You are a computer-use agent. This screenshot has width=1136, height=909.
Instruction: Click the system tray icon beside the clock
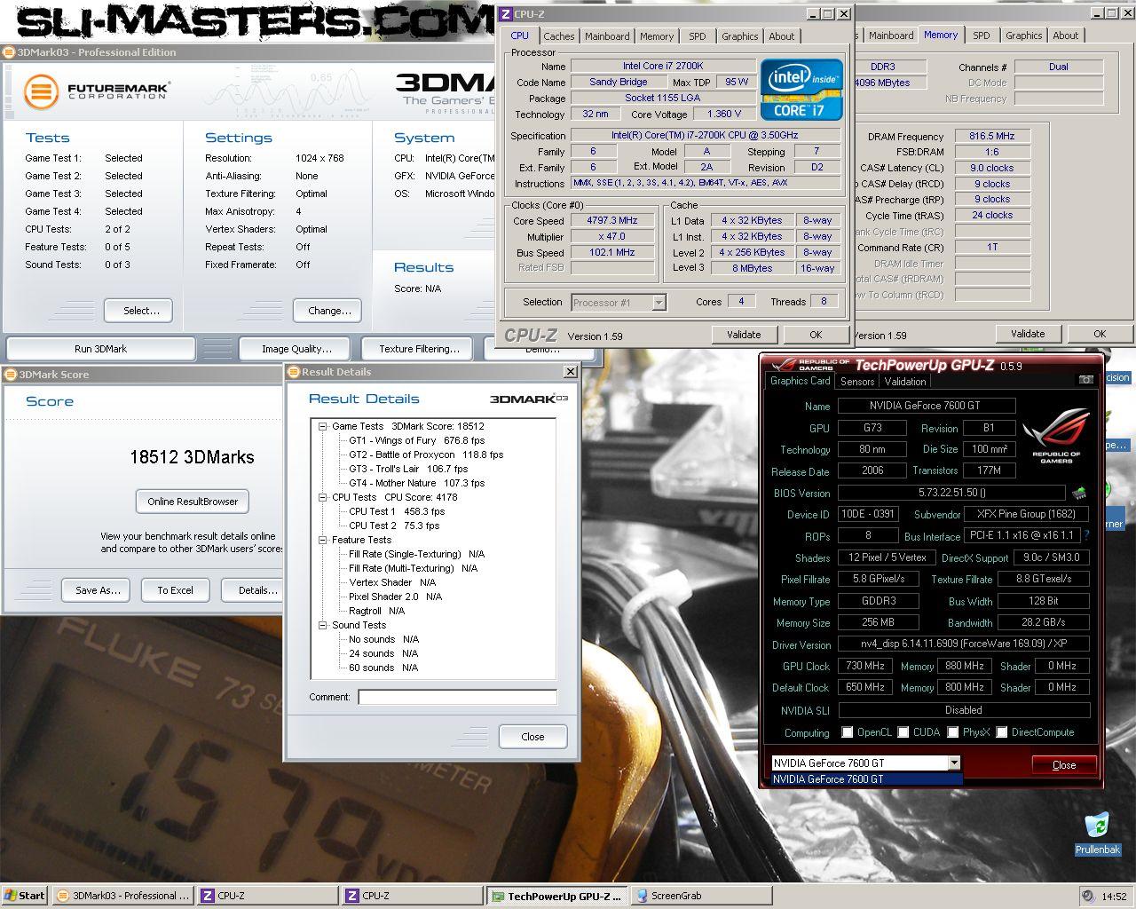[1088, 896]
